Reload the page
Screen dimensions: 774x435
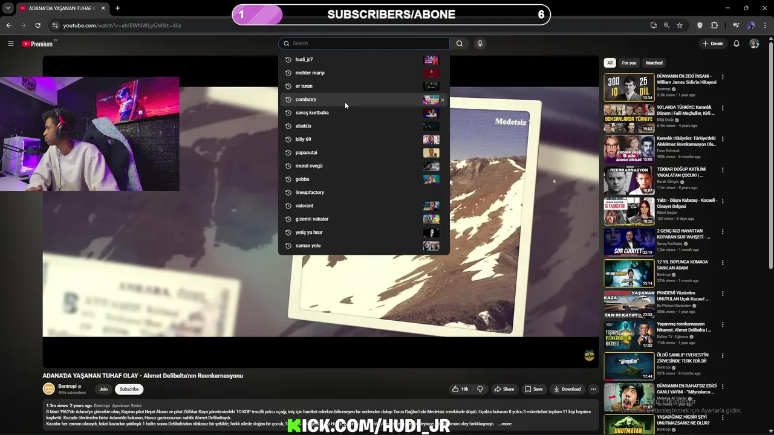pos(37,25)
